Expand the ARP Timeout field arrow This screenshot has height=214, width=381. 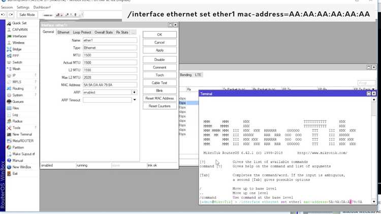(x=135, y=100)
